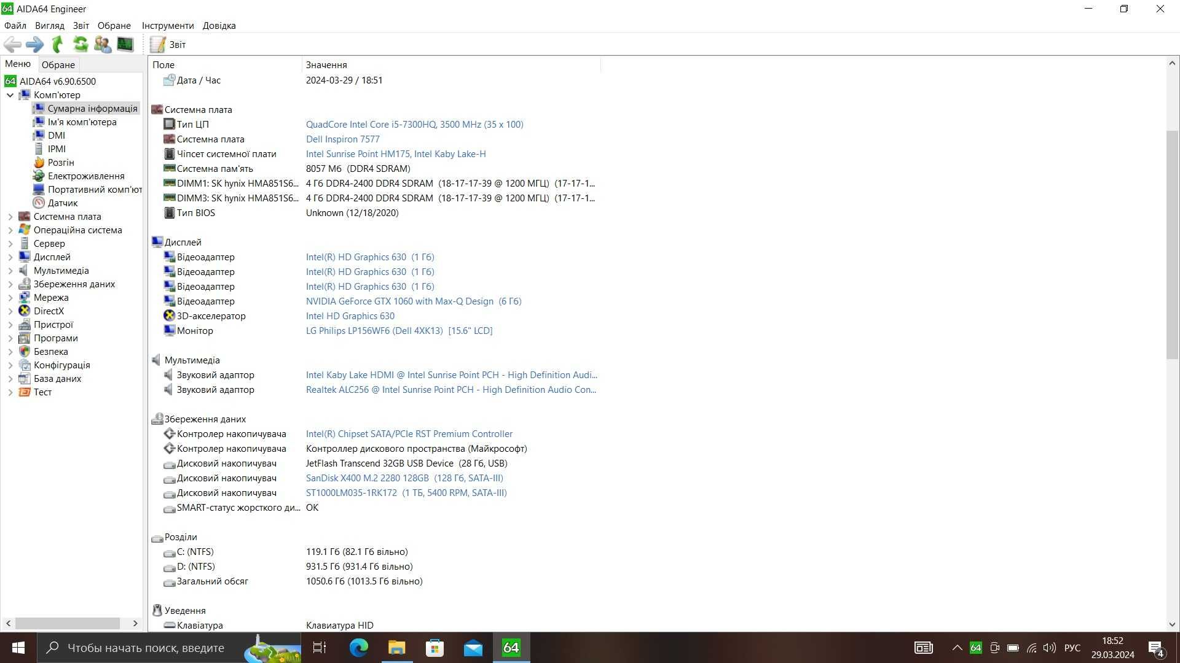Open the Інструменти menu
Viewport: 1180px width, 663px height.
tap(168, 26)
